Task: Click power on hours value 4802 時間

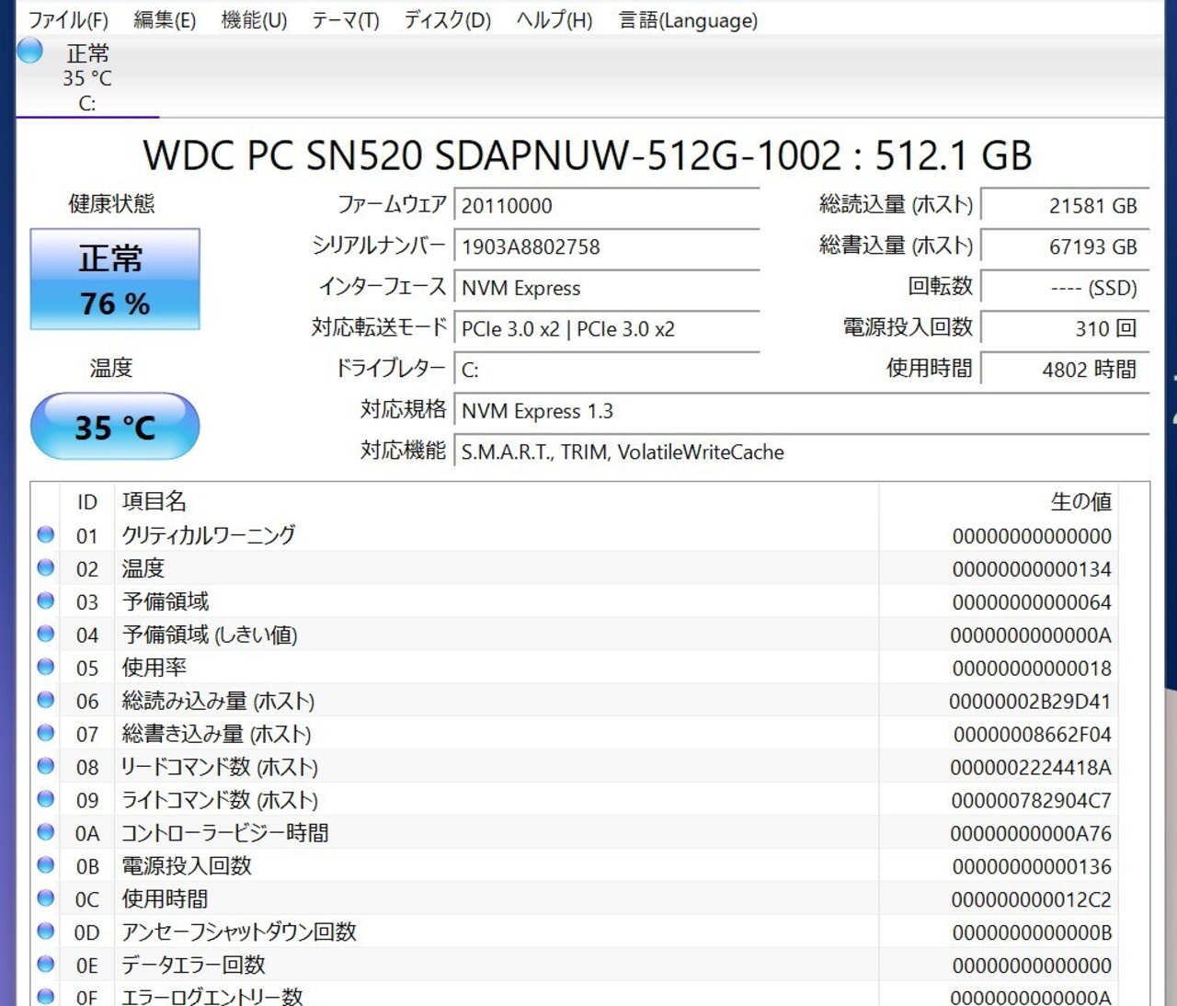Action: [x=1065, y=370]
